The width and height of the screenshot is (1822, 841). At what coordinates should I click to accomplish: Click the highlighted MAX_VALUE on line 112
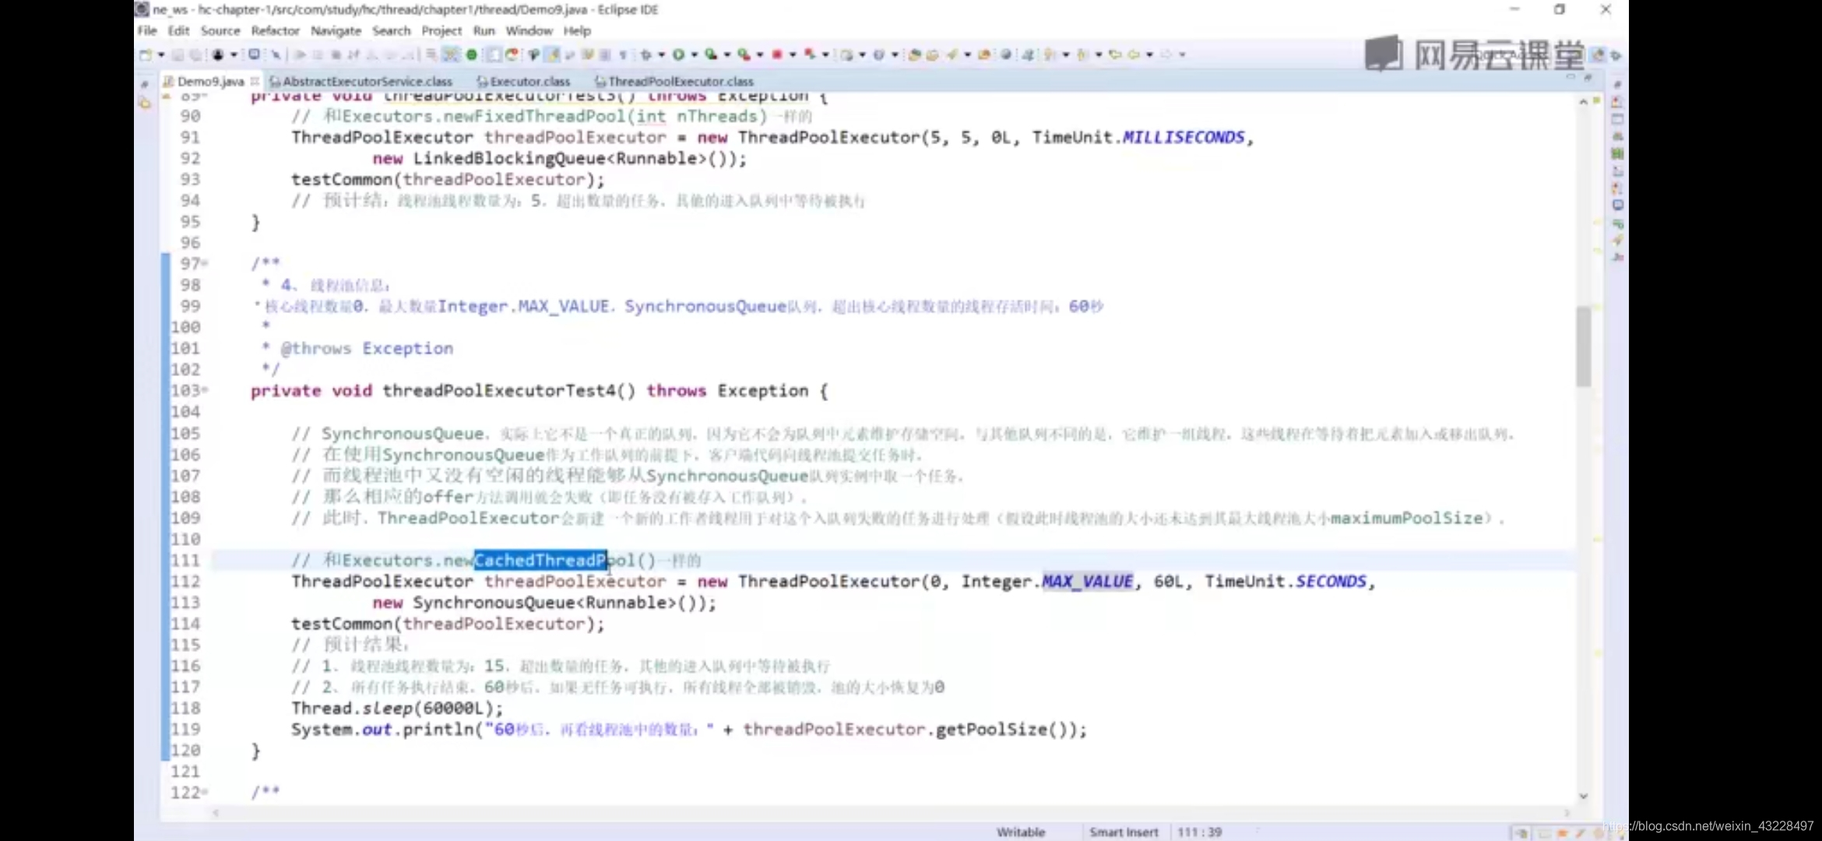(1087, 582)
